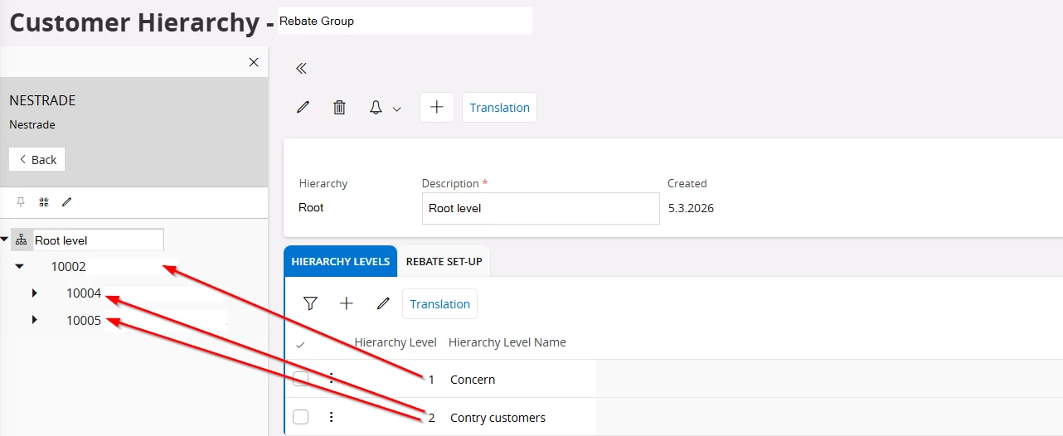
Task: Open the three-dot menu for Concern row
Action: pyautogui.click(x=331, y=378)
